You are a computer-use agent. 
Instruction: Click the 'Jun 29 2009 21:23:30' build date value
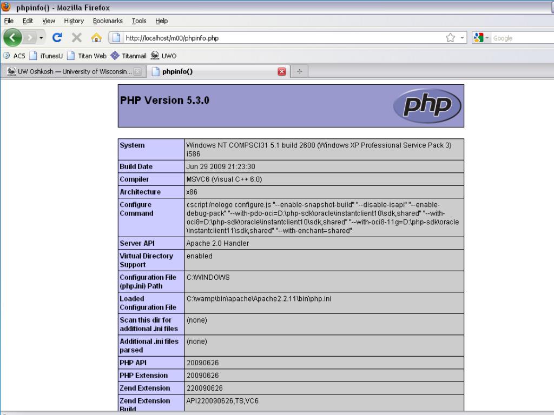pos(221,166)
